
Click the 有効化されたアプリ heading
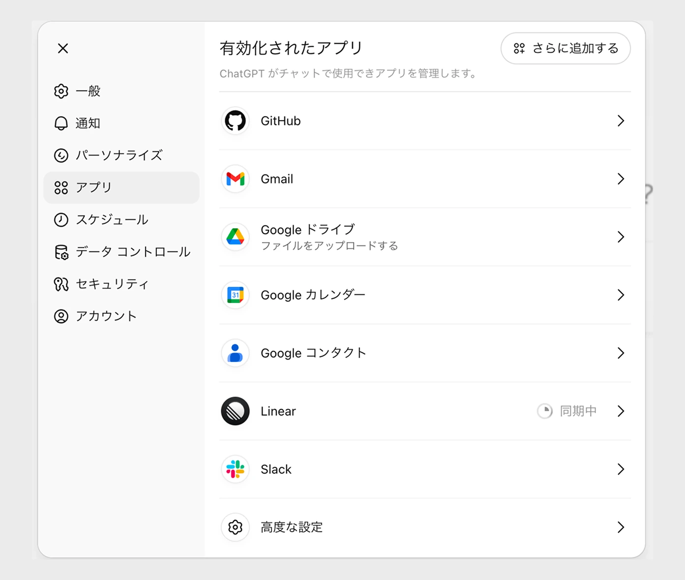point(291,48)
